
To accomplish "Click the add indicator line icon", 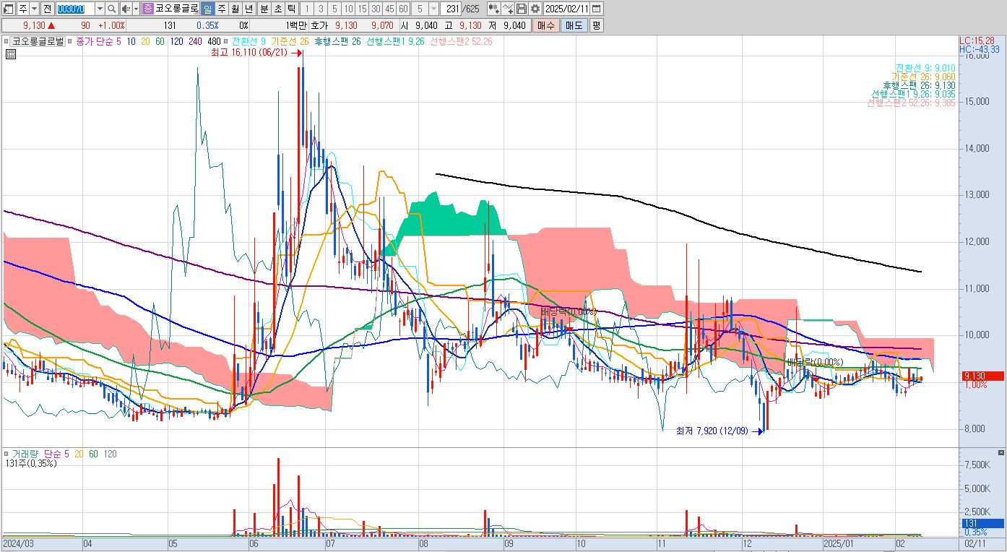I will click(508, 9).
